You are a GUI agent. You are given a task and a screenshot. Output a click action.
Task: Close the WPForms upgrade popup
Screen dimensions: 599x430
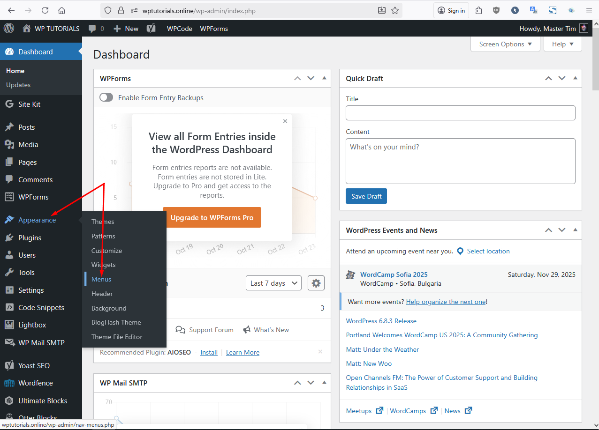[285, 121]
